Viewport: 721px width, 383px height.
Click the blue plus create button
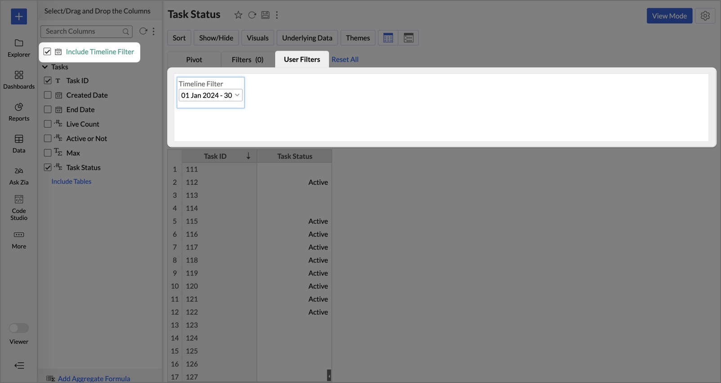tap(19, 17)
